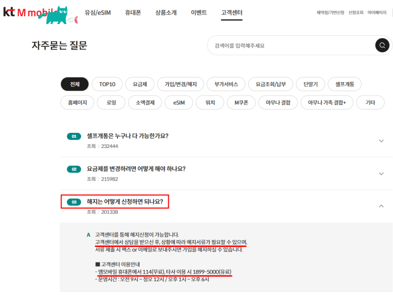Screen dimensions: 393x295
Task: Select the 소액결제 category filter
Action: pyautogui.click(x=145, y=102)
